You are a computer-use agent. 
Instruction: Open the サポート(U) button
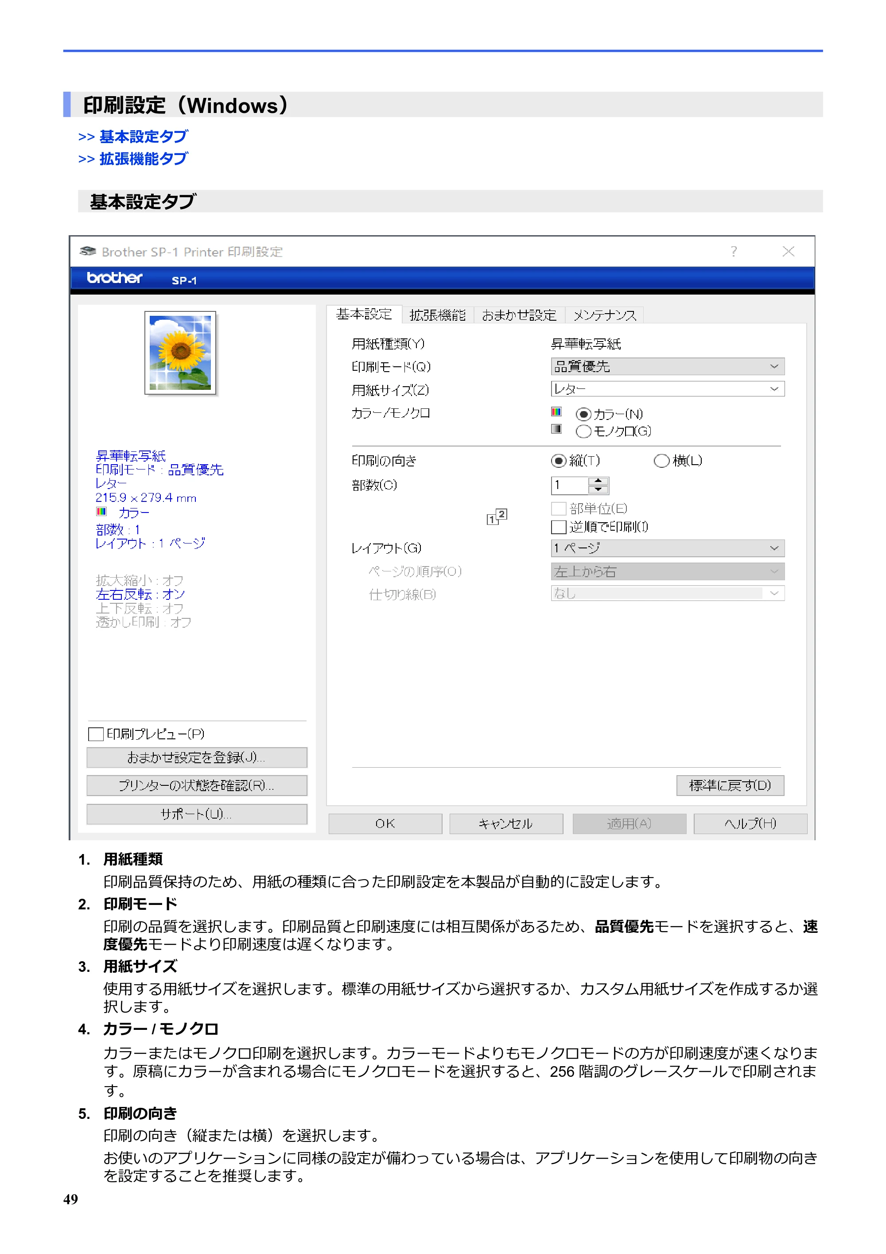pos(197,814)
